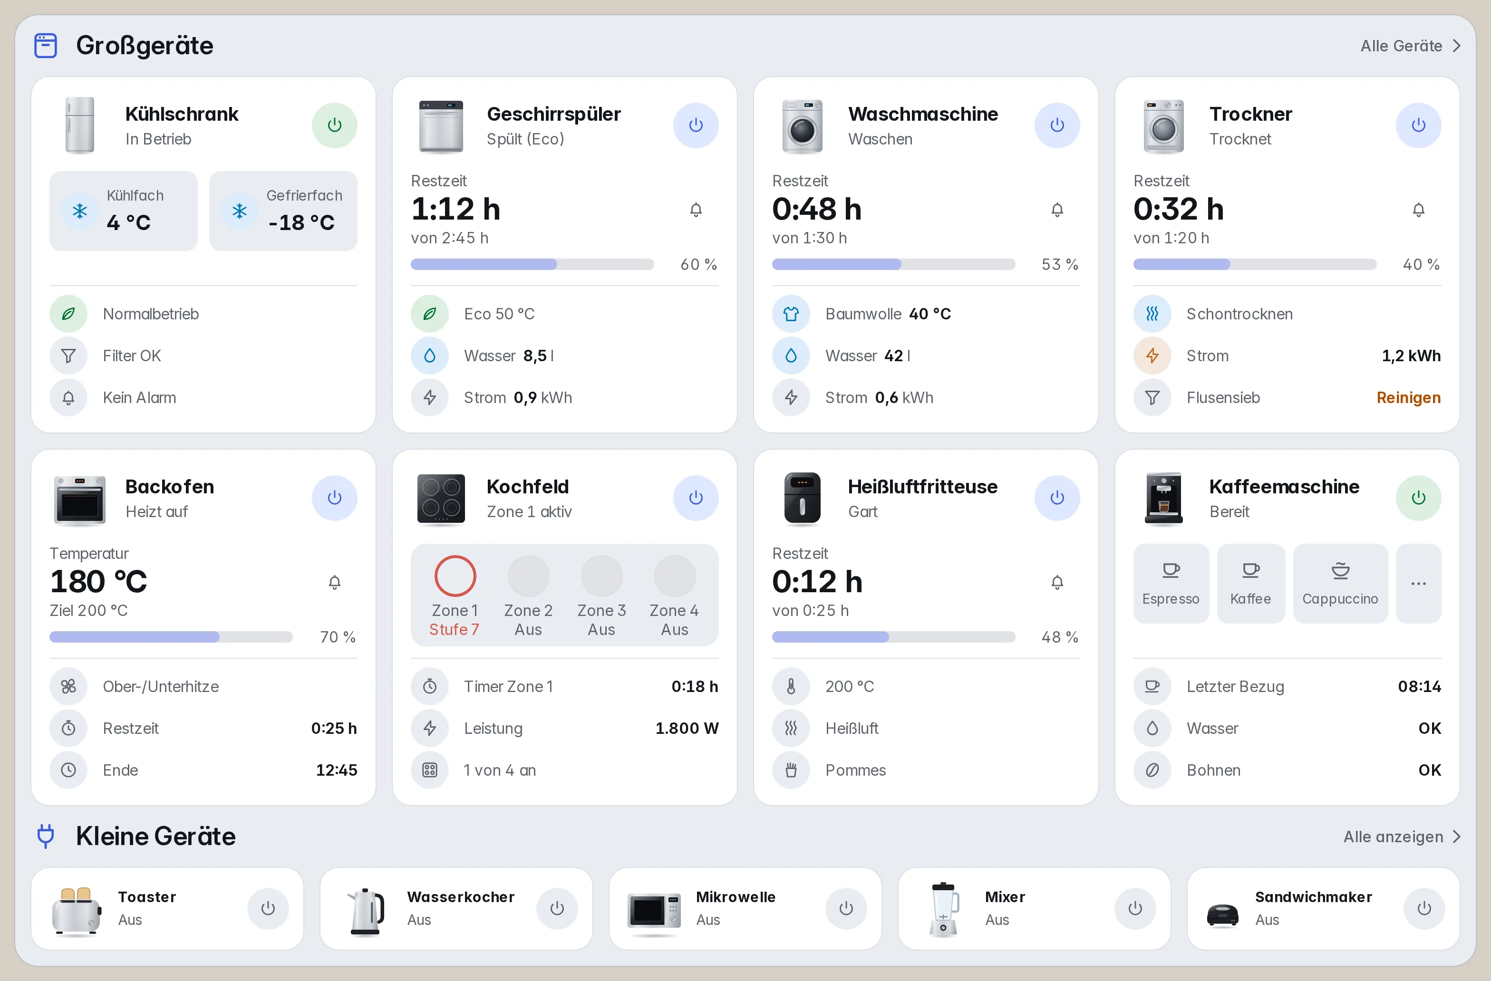This screenshot has width=1491, height=981.
Task: Click the Bohnen coffee bean icon
Action: (x=1152, y=770)
